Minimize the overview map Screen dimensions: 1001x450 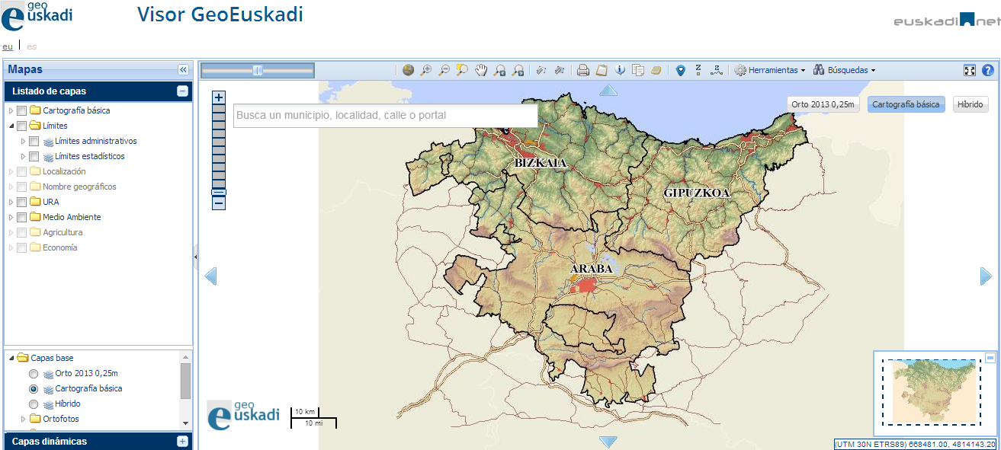click(x=990, y=357)
